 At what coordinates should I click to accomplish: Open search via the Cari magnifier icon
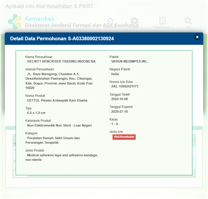188,21
